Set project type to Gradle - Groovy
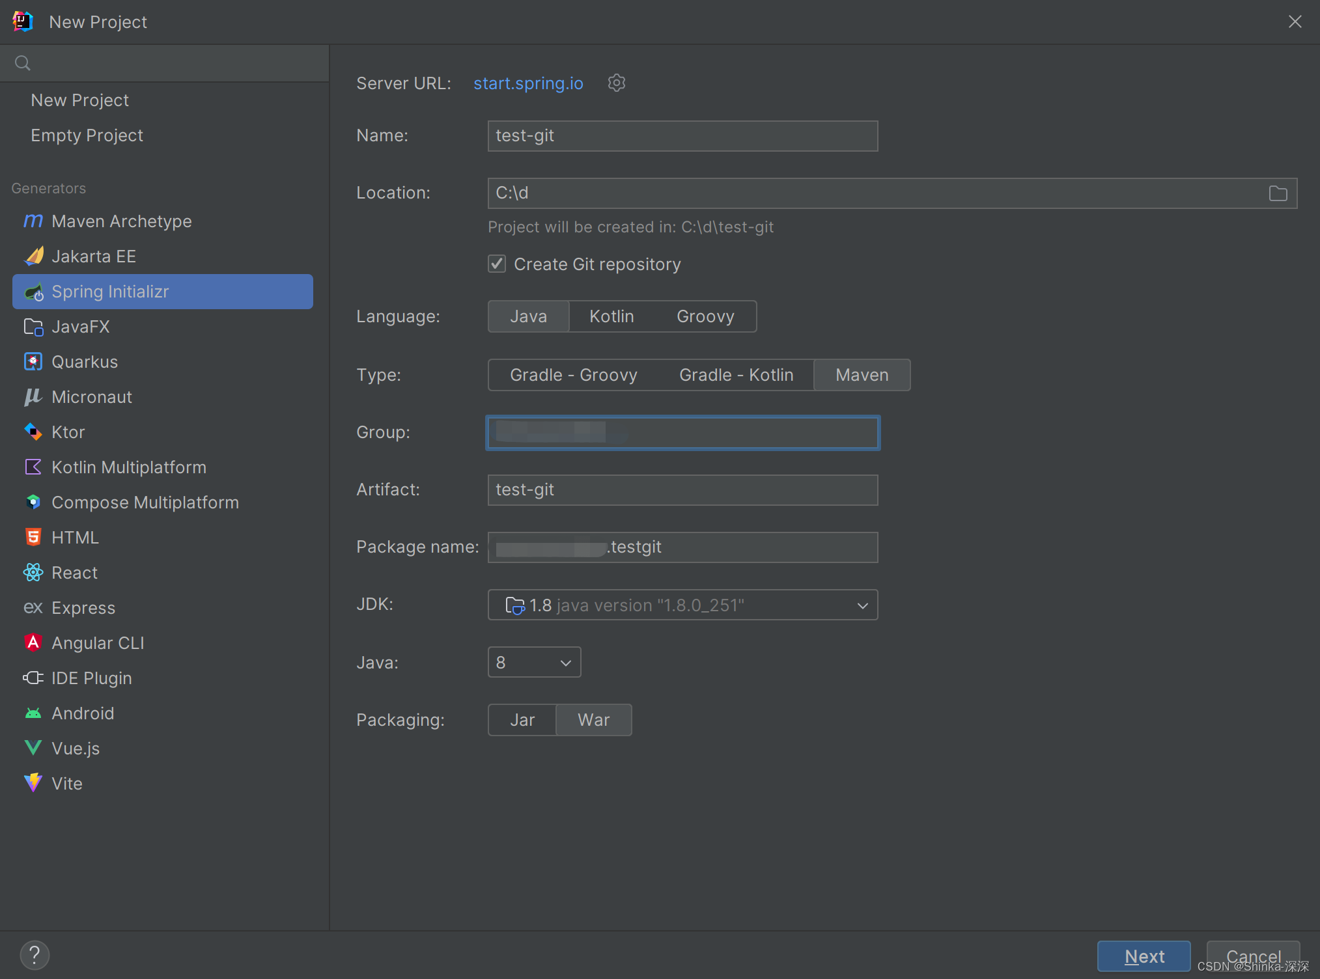Image resolution: width=1320 pixels, height=979 pixels. coord(573,375)
